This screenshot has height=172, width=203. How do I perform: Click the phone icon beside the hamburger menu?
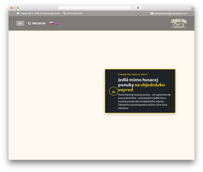point(29,23)
